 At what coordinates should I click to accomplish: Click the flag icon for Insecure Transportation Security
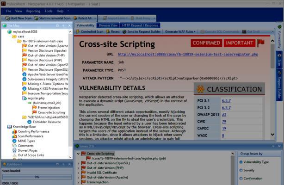pyautogui.click(x=25, y=93)
